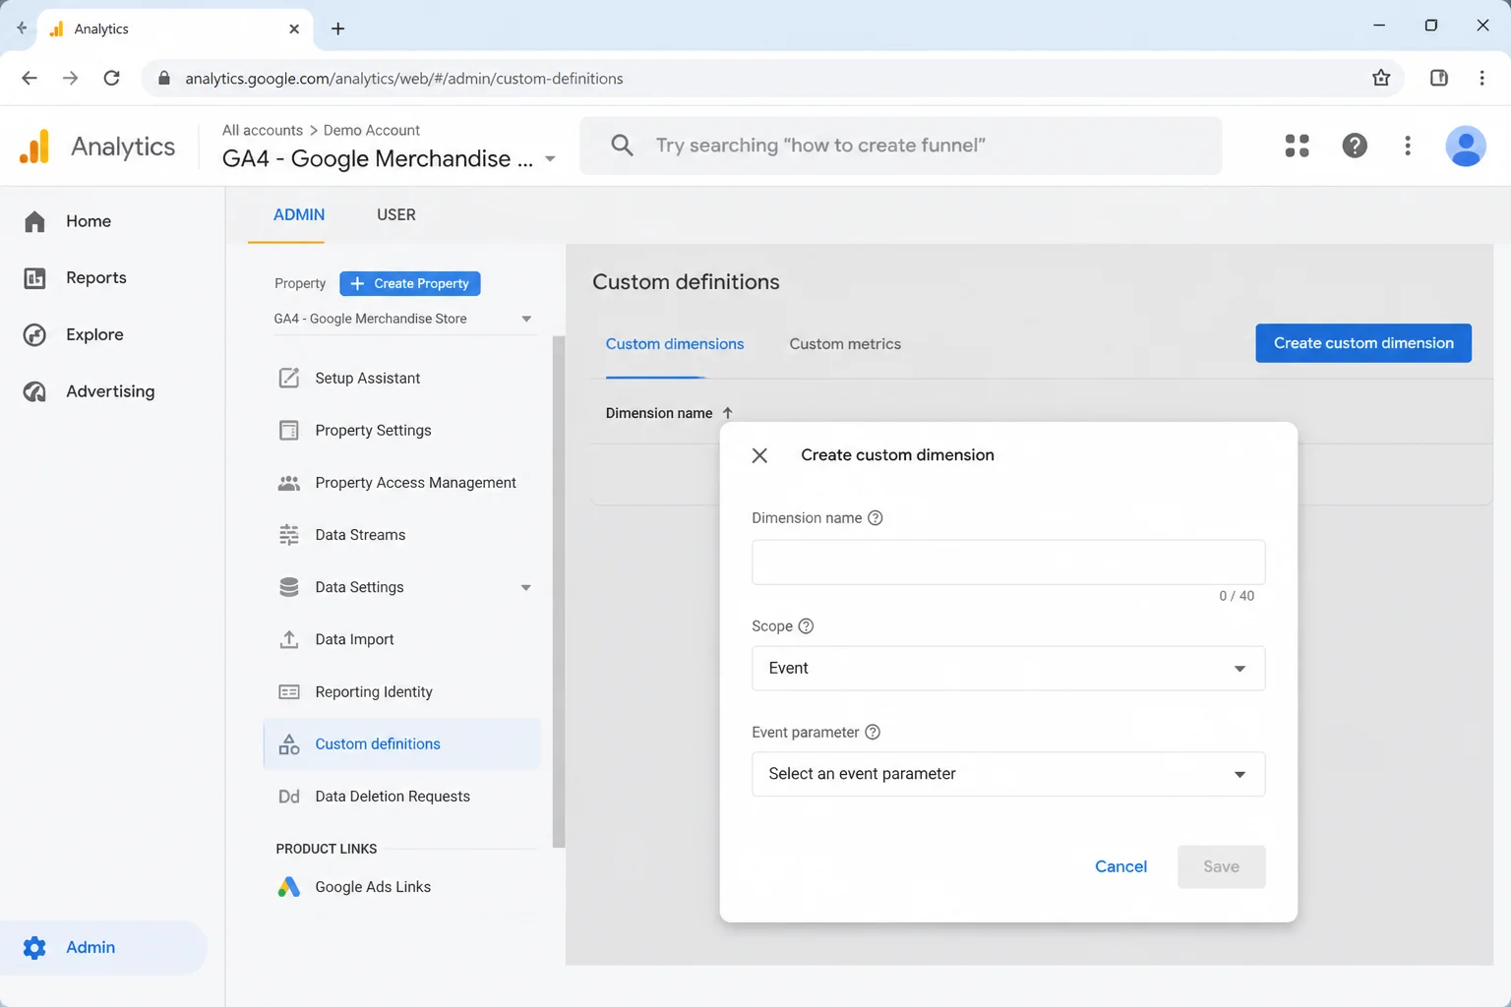Click the All accounts breadcrumb link
Viewport: 1511px width, 1007px height.
coord(263,130)
